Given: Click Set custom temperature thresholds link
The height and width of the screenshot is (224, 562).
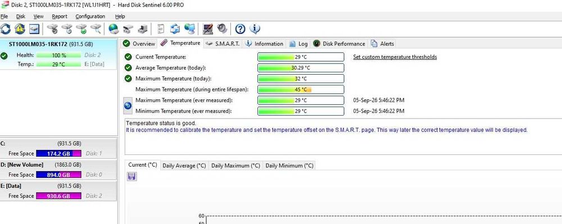Looking at the screenshot, I should 395,57.
